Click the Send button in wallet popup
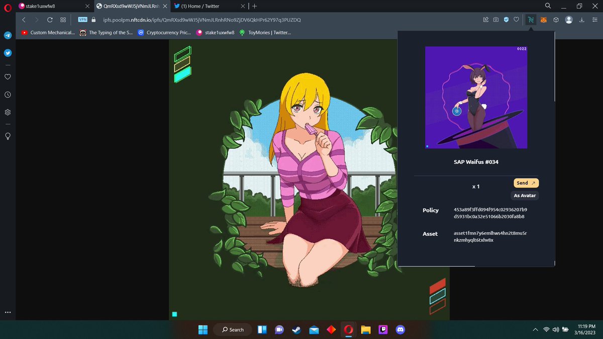The height and width of the screenshot is (339, 603). pos(526,183)
